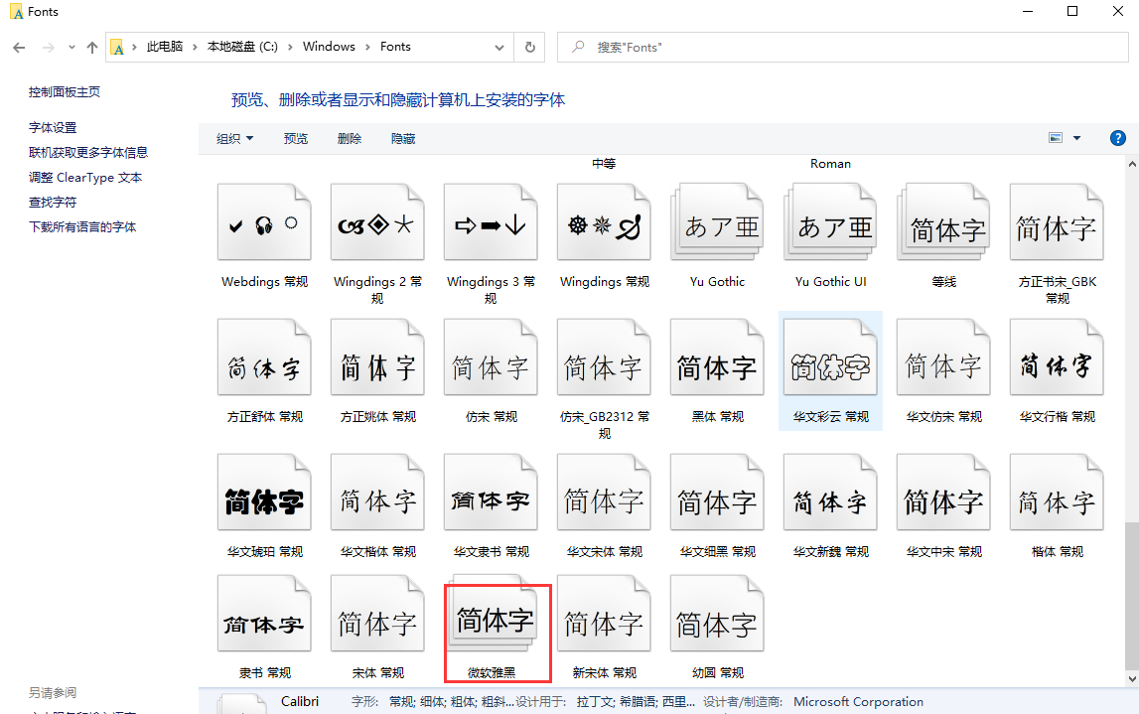Go up one folder level
The image size is (1139, 714).
point(91,48)
